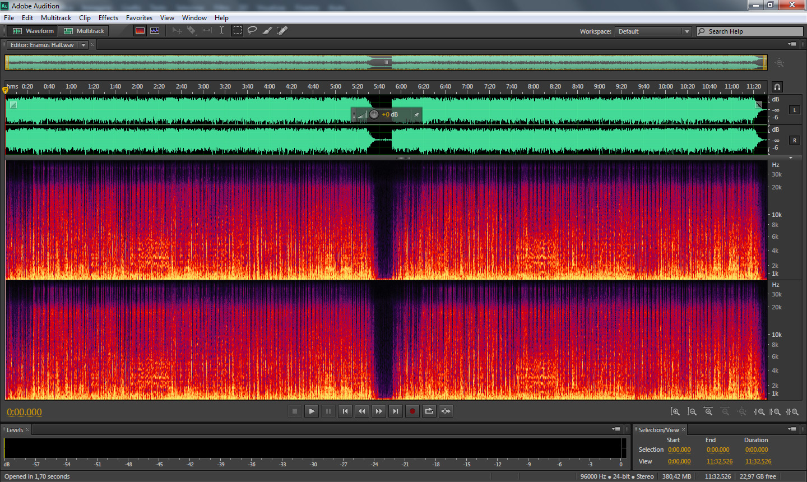Click the Adobe Audition icon in title bar
This screenshot has height=482, width=807.
tap(5, 6)
